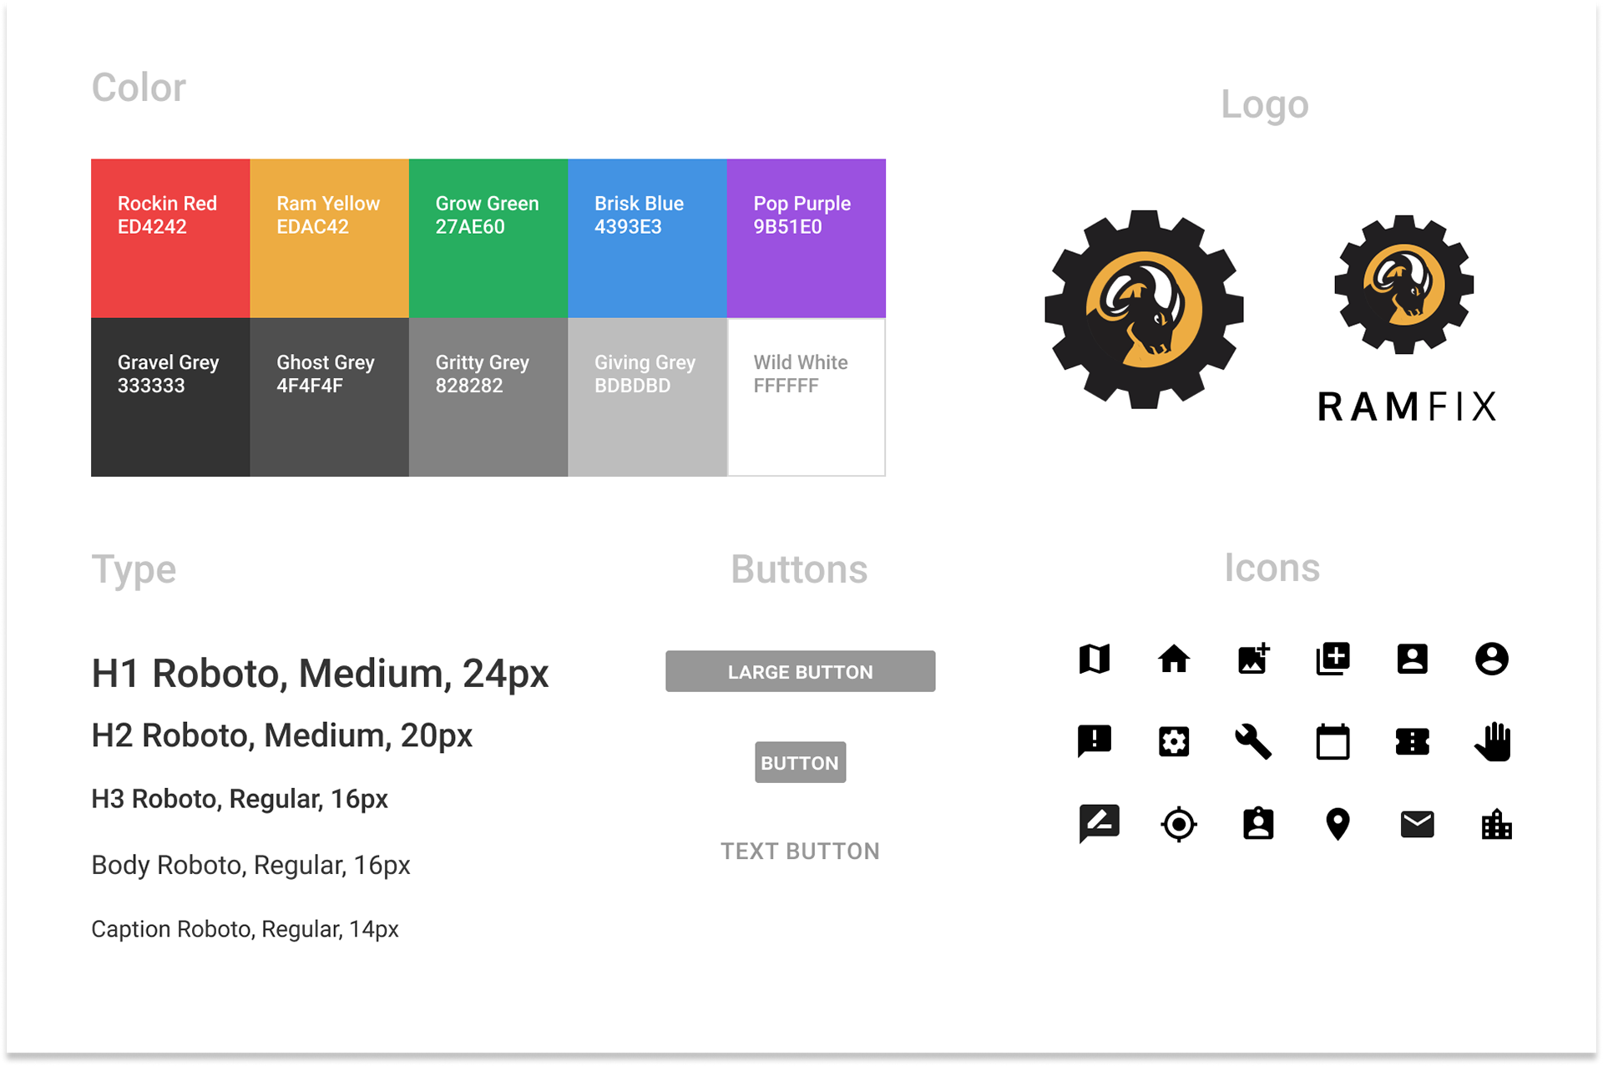Image resolution: width=1603 pixels, height=1066 pixels.
Task: Click the ticket icon
Action: point(1413,741)
